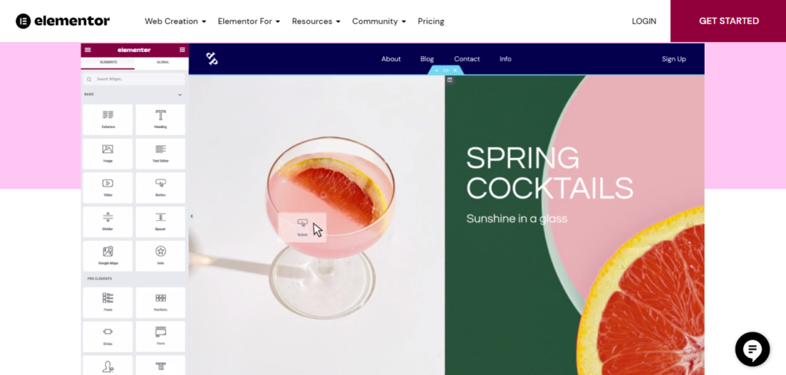Select the Video widget
Image resolution: width=786 pixels, height=375 pixels.
coord(107,187)
